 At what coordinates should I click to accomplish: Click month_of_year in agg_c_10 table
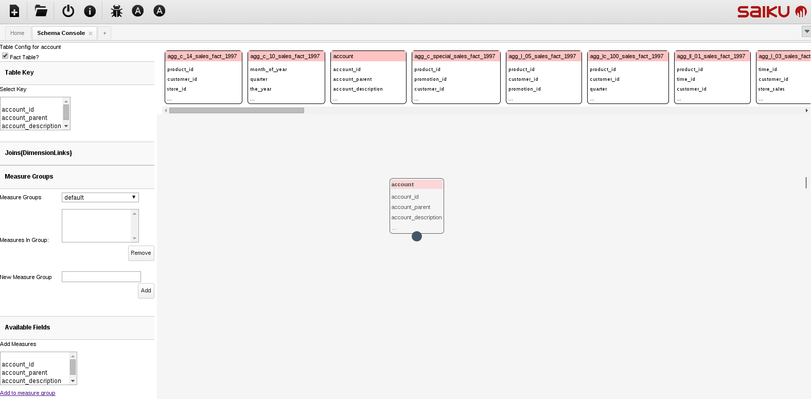269,70
